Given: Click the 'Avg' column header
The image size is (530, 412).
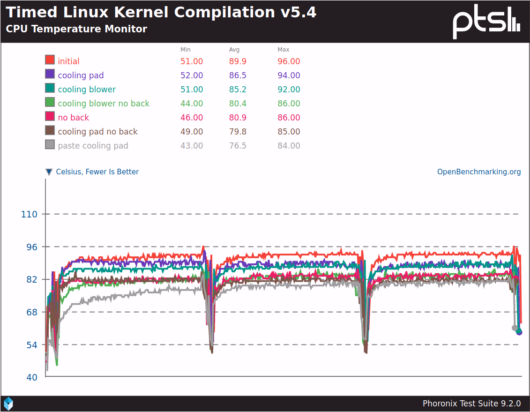Looking at the screenshot, I should click(x=234, y=50).
